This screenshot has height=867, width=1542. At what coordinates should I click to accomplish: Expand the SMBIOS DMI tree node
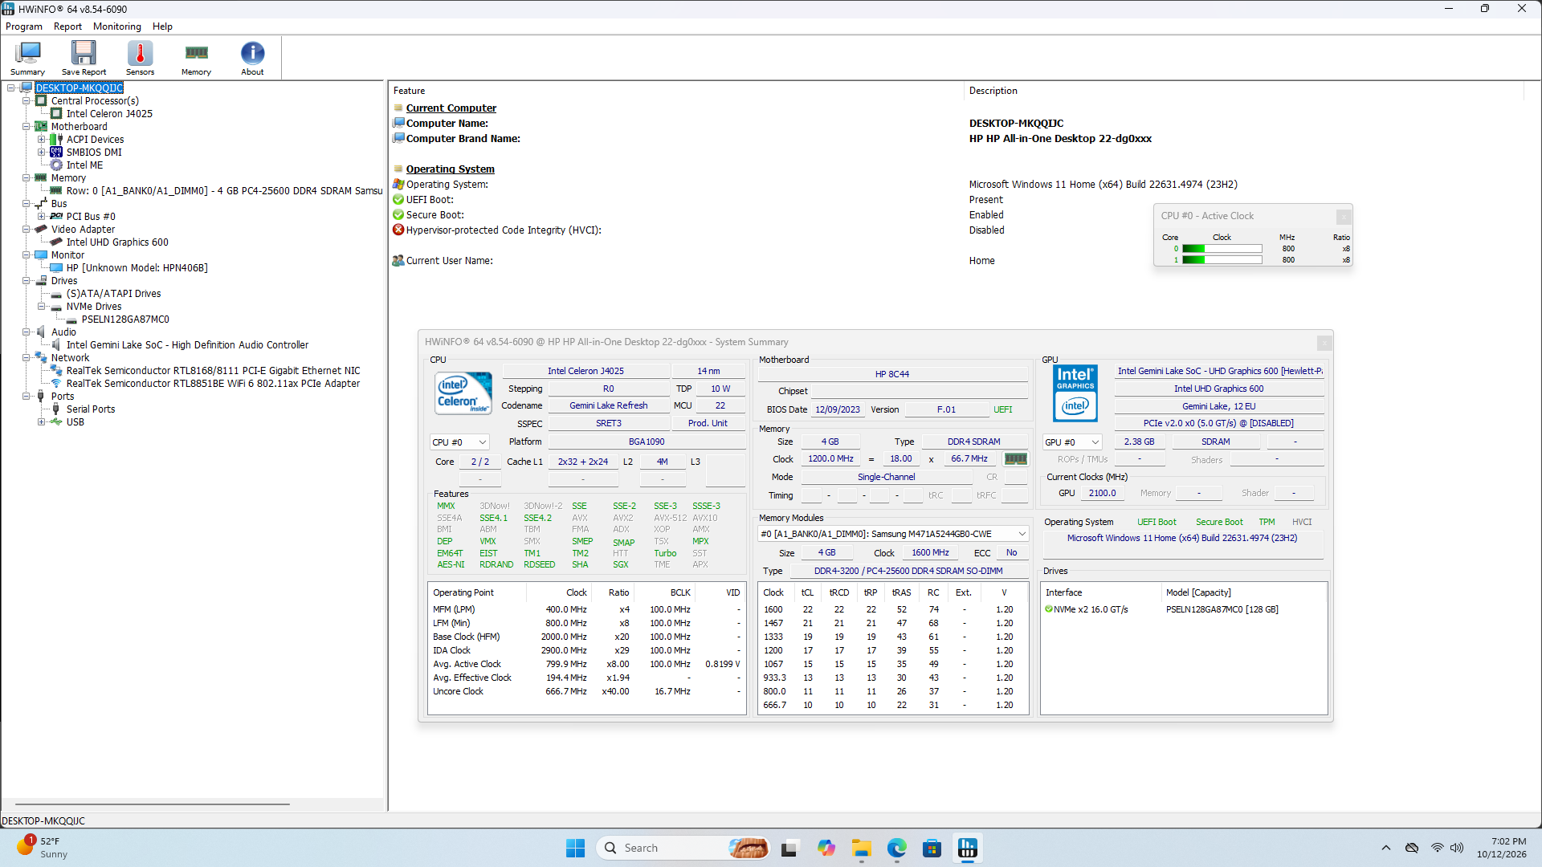coord(42,153)
